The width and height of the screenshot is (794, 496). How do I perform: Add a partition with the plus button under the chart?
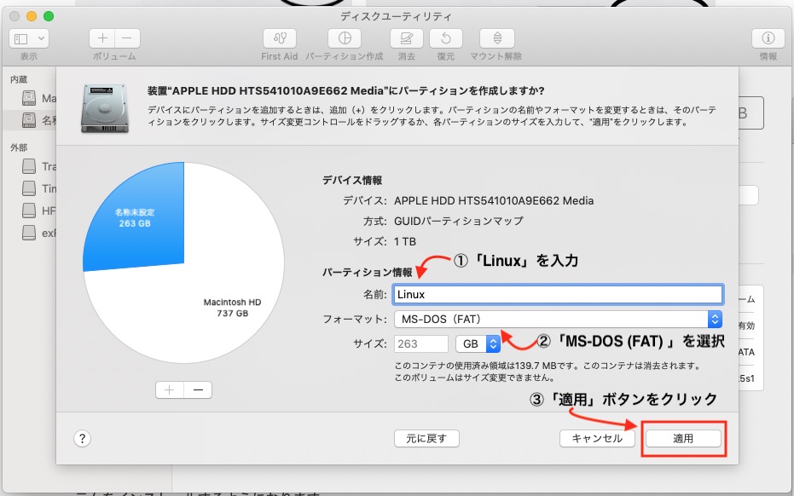(x=170, y=389)
